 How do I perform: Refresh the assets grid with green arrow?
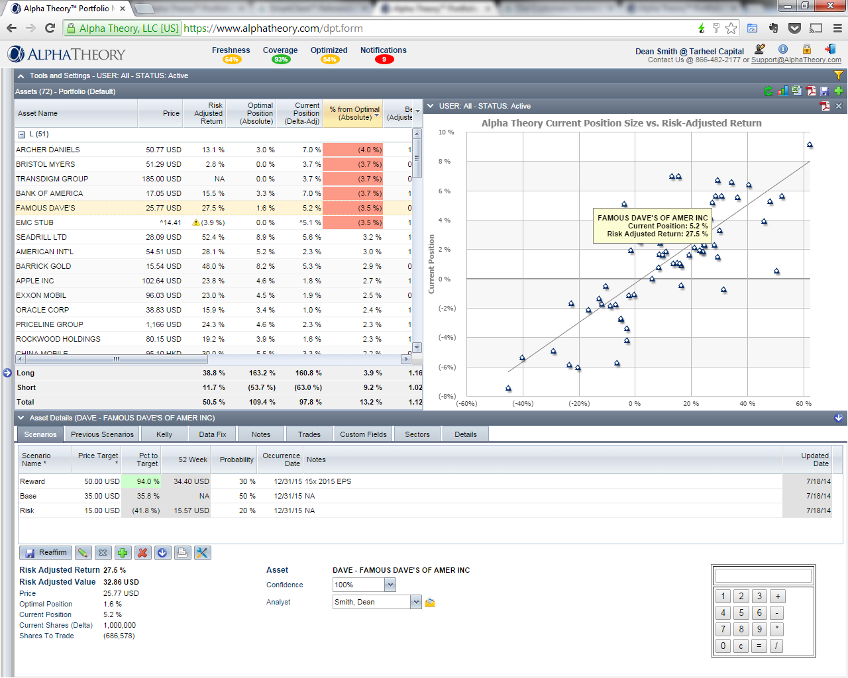pos(768,91)
